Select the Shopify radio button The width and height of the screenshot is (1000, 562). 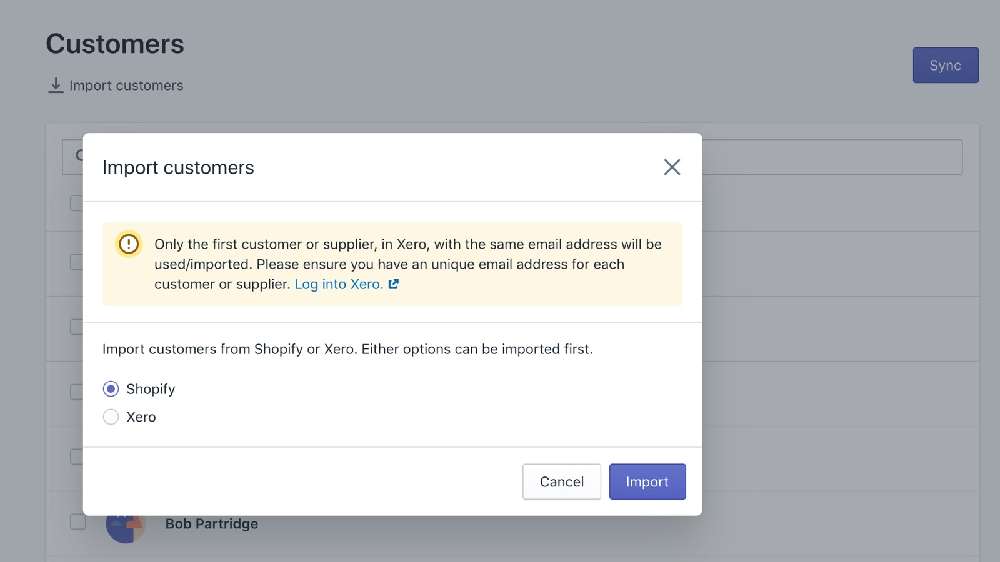[x=111, y=389]
